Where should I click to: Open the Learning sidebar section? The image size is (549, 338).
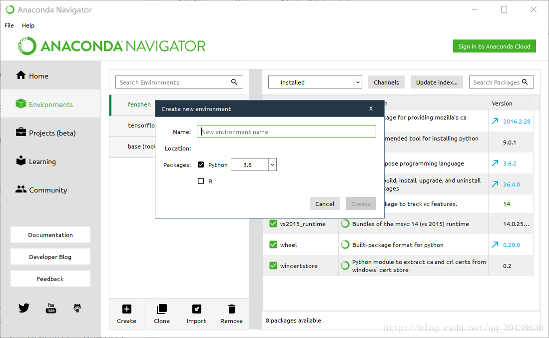point(50,161)
